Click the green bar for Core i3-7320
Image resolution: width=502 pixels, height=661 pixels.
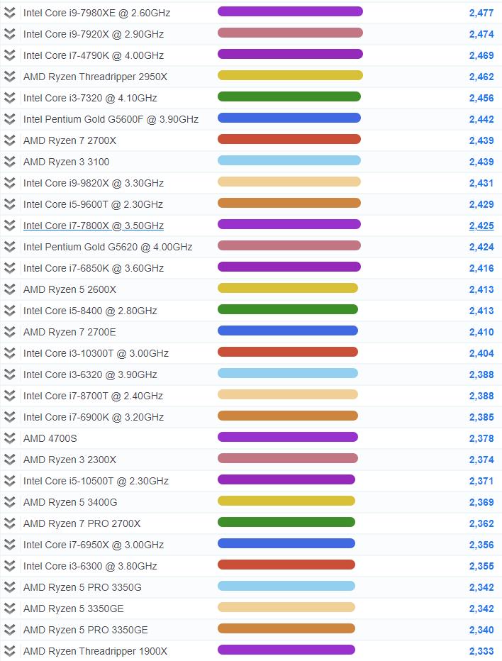tap(289, 96)
